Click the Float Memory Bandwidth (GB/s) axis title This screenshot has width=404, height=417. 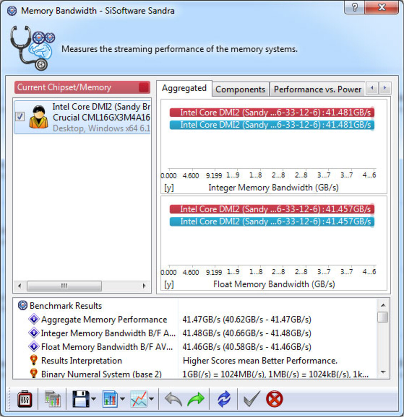click(274, 284)
